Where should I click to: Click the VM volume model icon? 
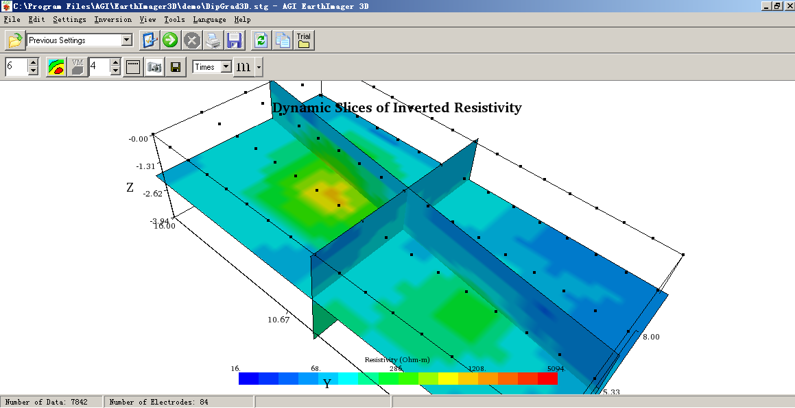pos(77,67)
